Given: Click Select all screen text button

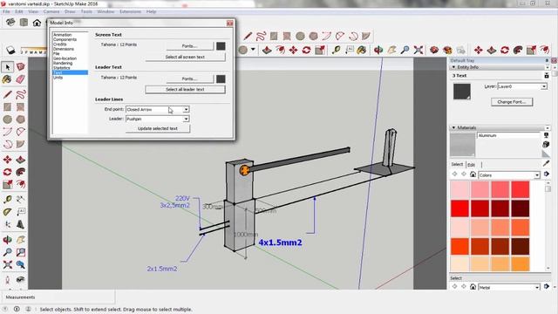Looking at the screenshot, I should click(185, 57).
